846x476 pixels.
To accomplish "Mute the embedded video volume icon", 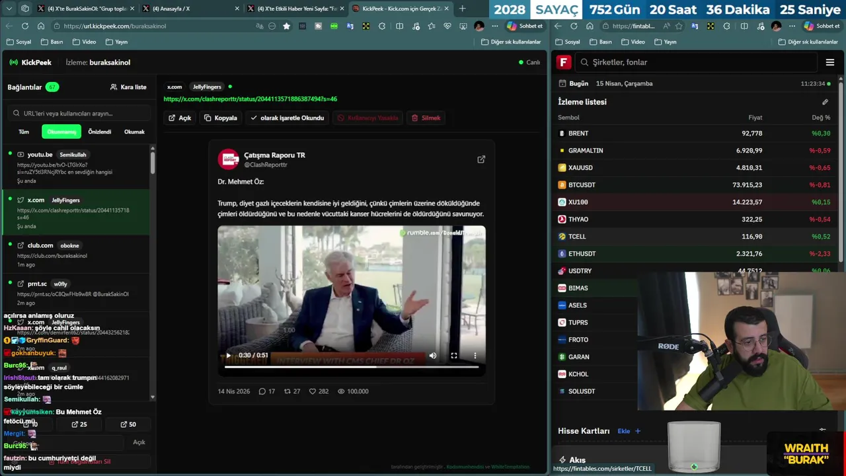I will pyautogui.click(x=433, y=355).
